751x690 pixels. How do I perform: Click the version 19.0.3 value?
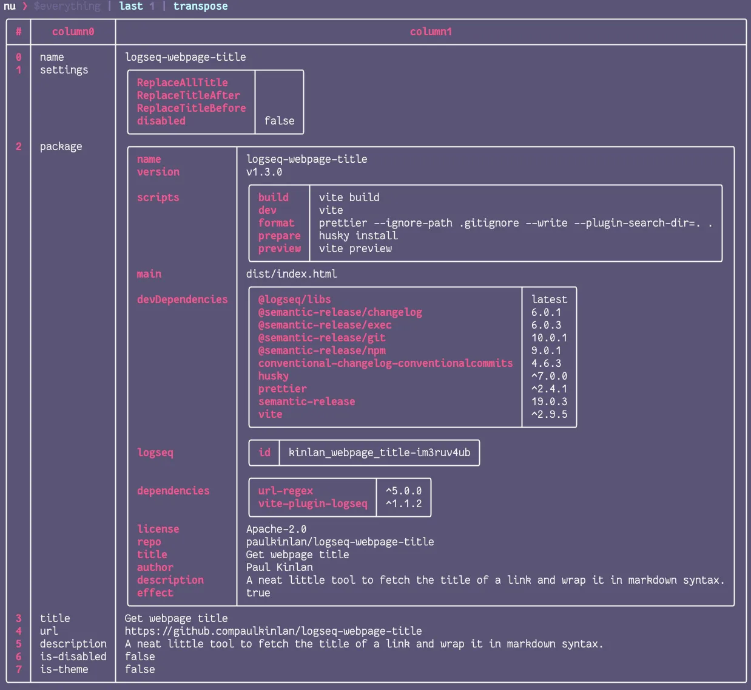[x=549, y=401]
